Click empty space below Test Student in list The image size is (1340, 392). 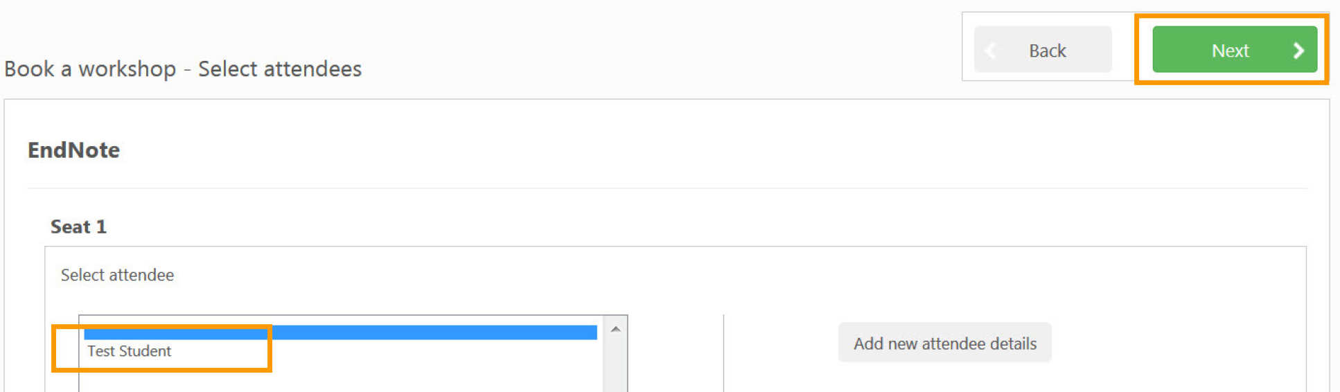tap(340, 377)
